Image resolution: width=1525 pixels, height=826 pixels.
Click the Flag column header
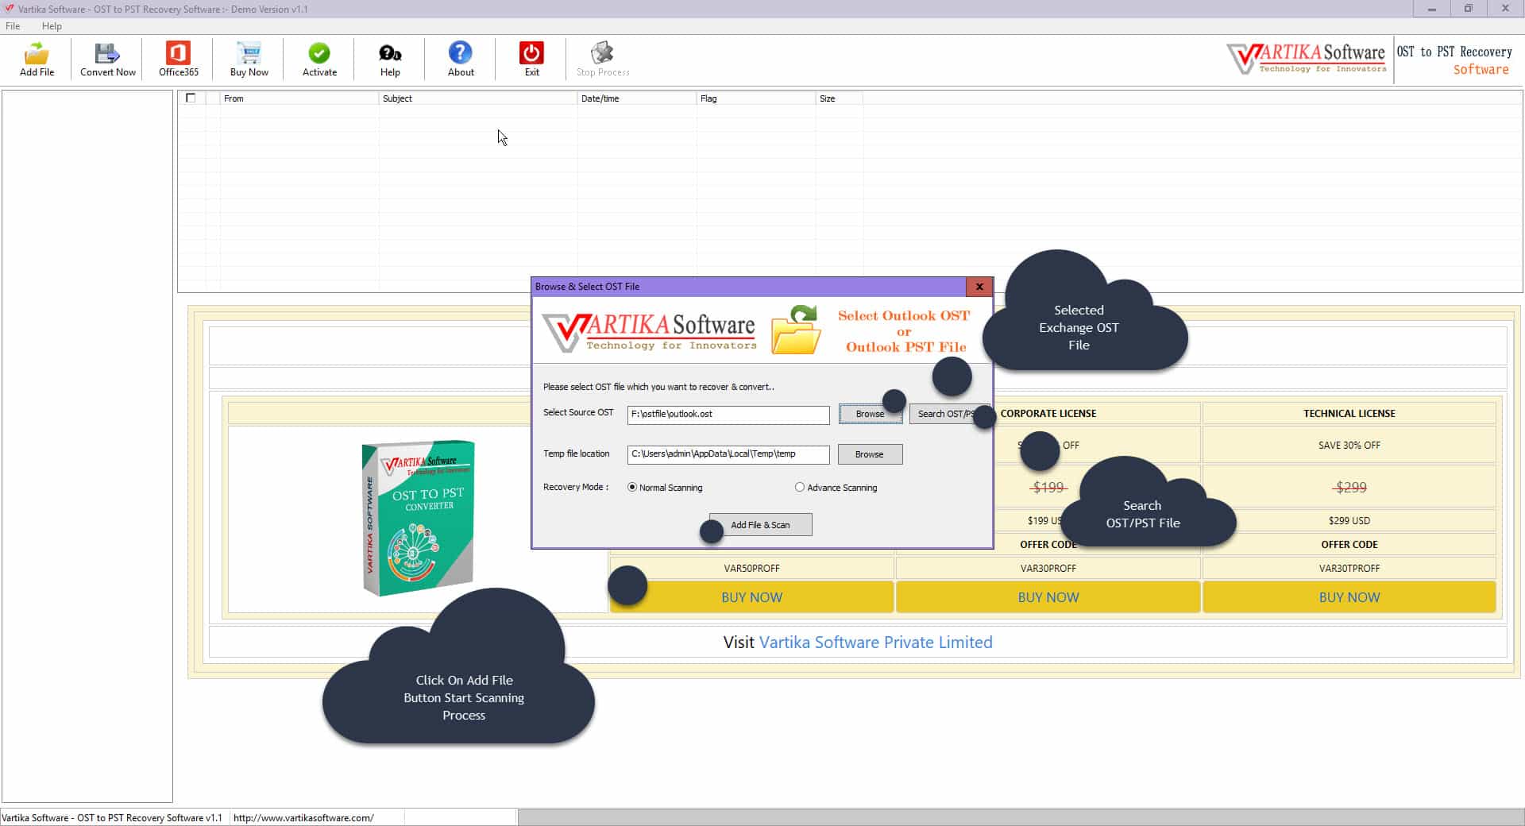point(756,98)
